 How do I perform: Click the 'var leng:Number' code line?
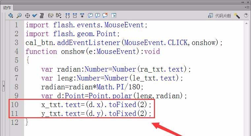pos(112,78)
